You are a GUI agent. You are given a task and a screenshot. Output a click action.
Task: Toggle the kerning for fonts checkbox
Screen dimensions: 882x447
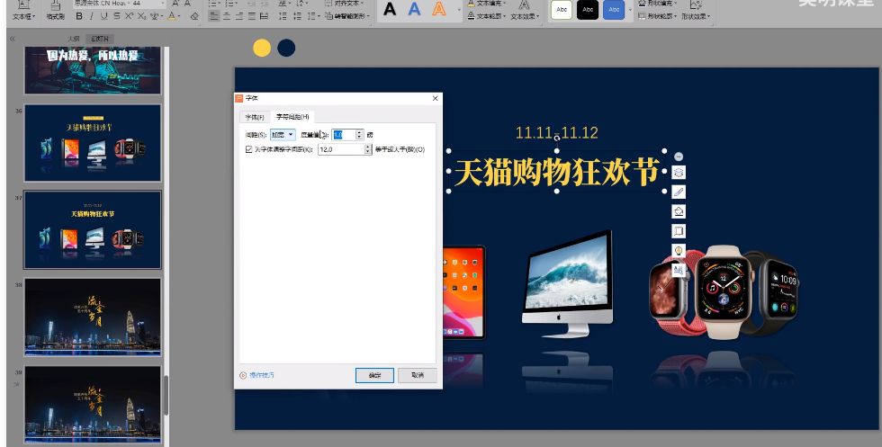[x=248, y=149]
